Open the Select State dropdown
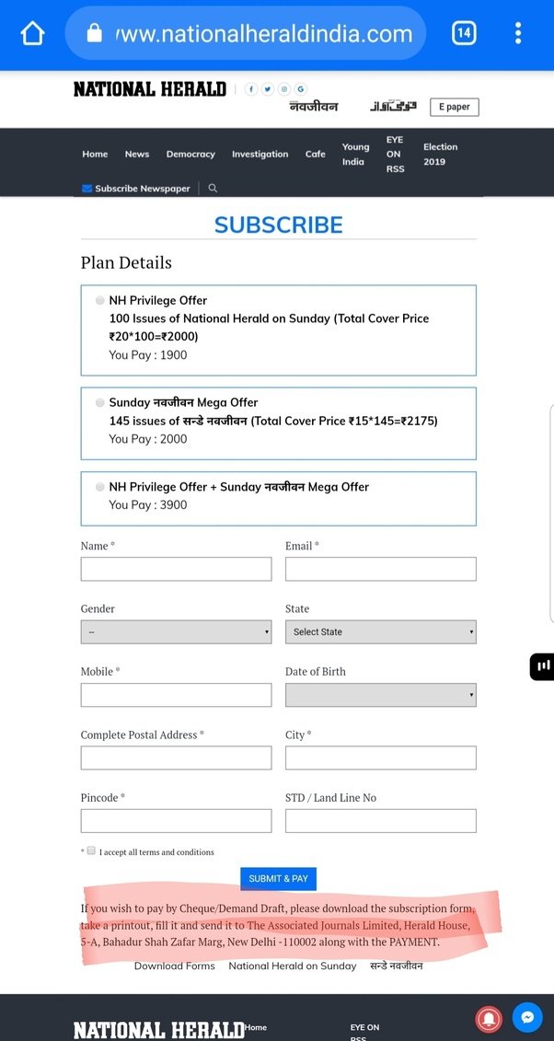The width and height of the screenshot is (554, 1041). [381, 632]
